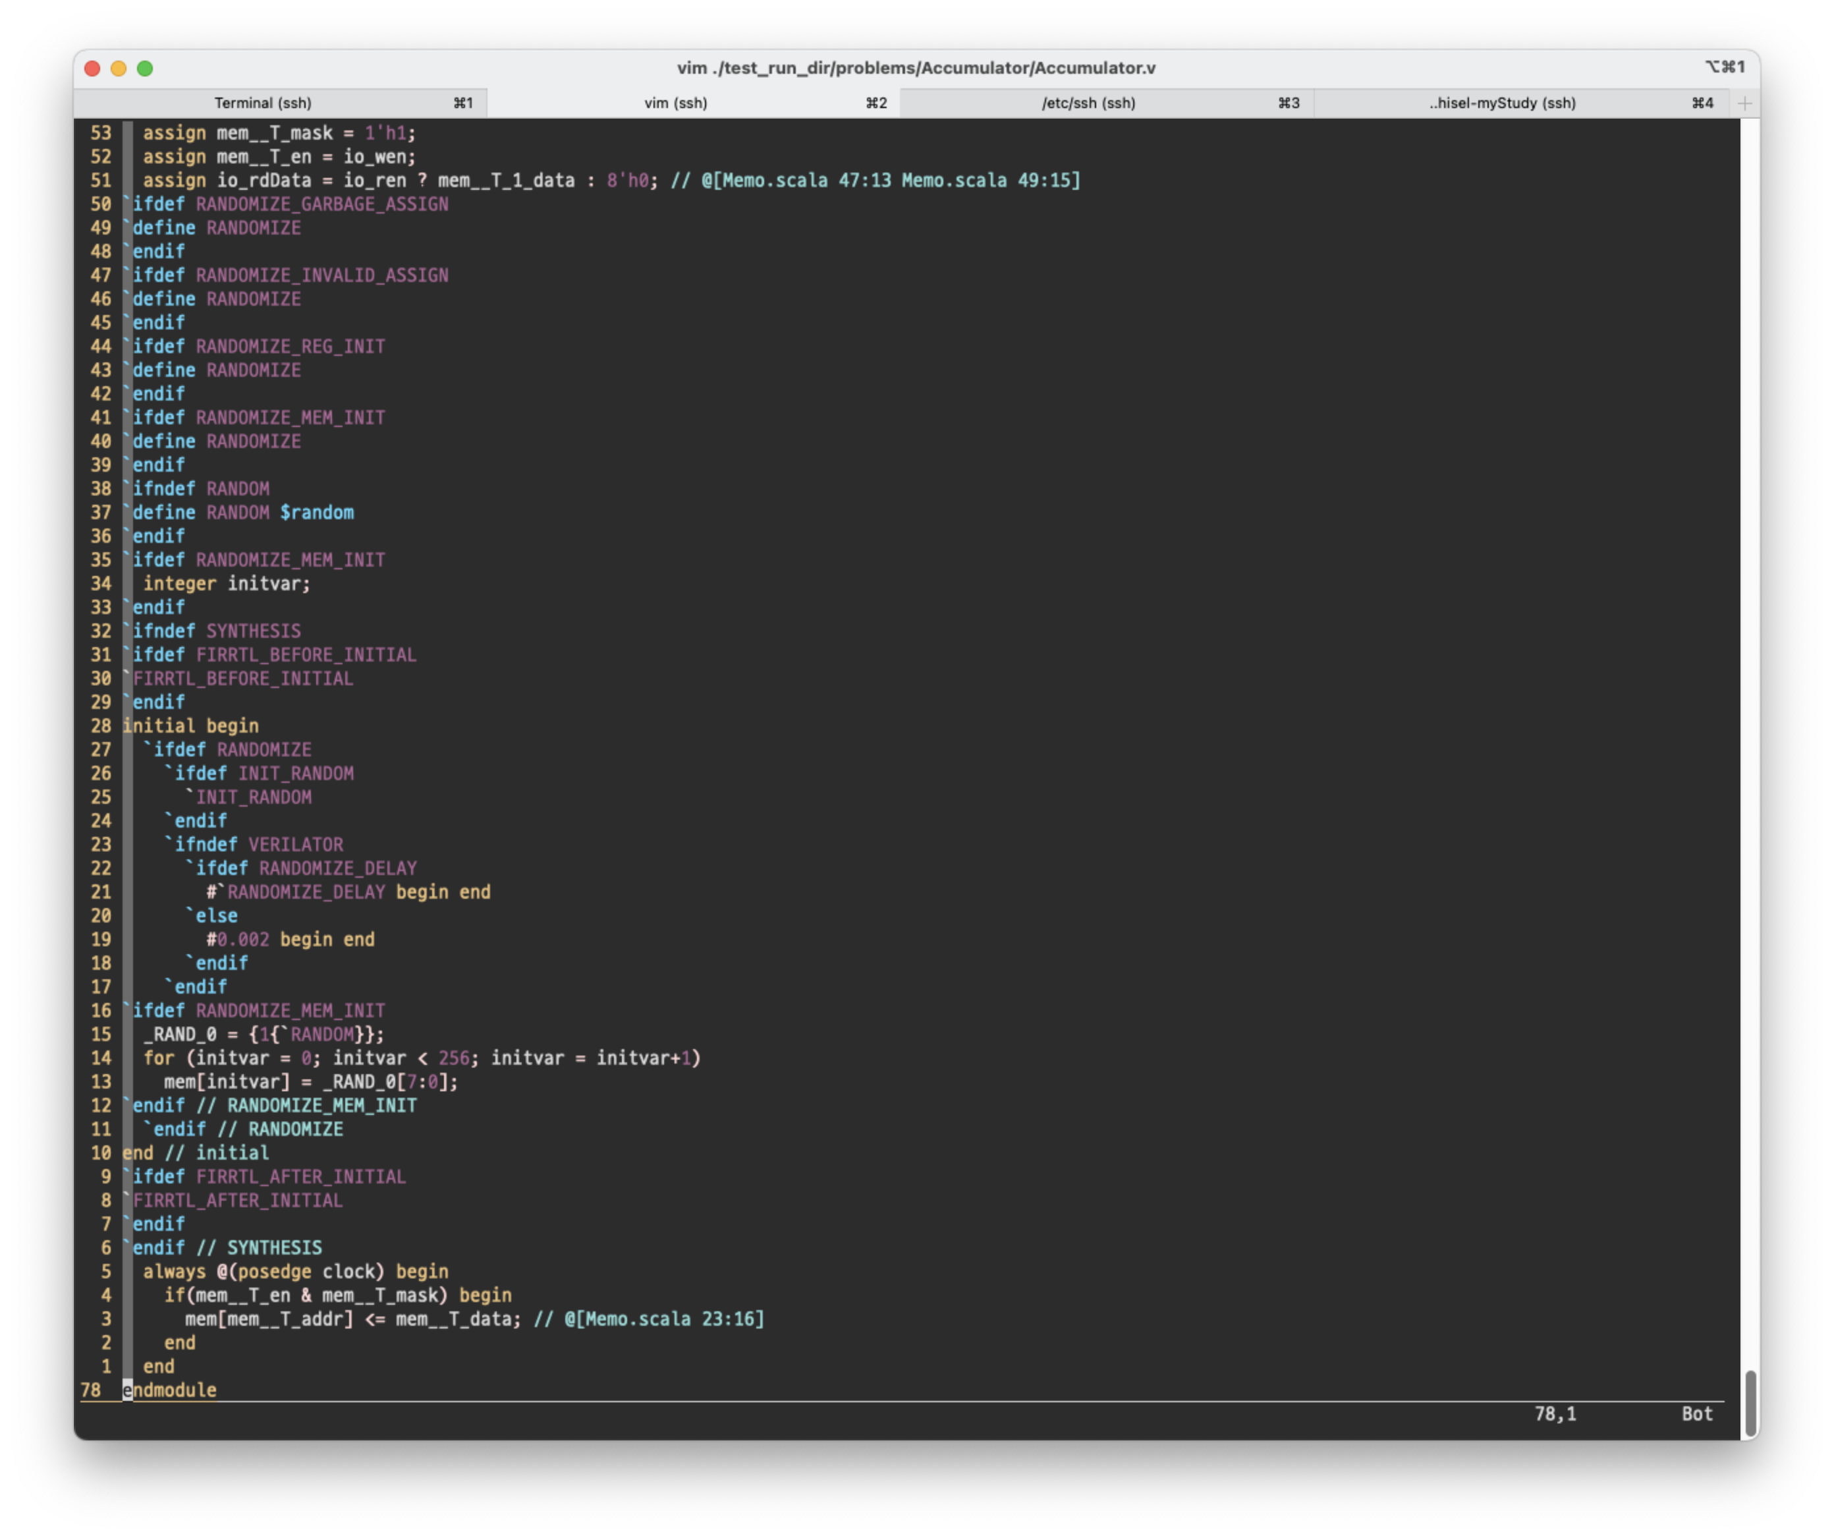Click the '#0.002 begin end' line
The width and height of the screenshot is (1834, 1538).
pos(290,939)
